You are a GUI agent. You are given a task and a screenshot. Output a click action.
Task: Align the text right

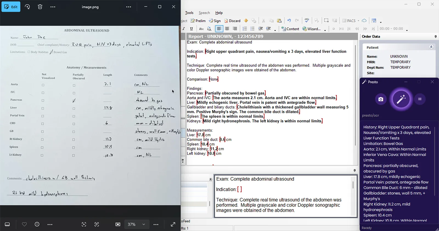(x=235, y=28)
